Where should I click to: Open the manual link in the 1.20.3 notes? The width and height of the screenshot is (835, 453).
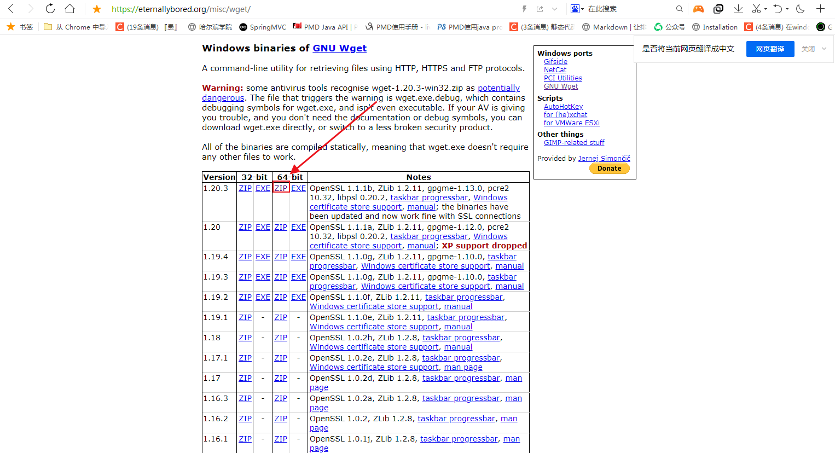click(421, 207)
